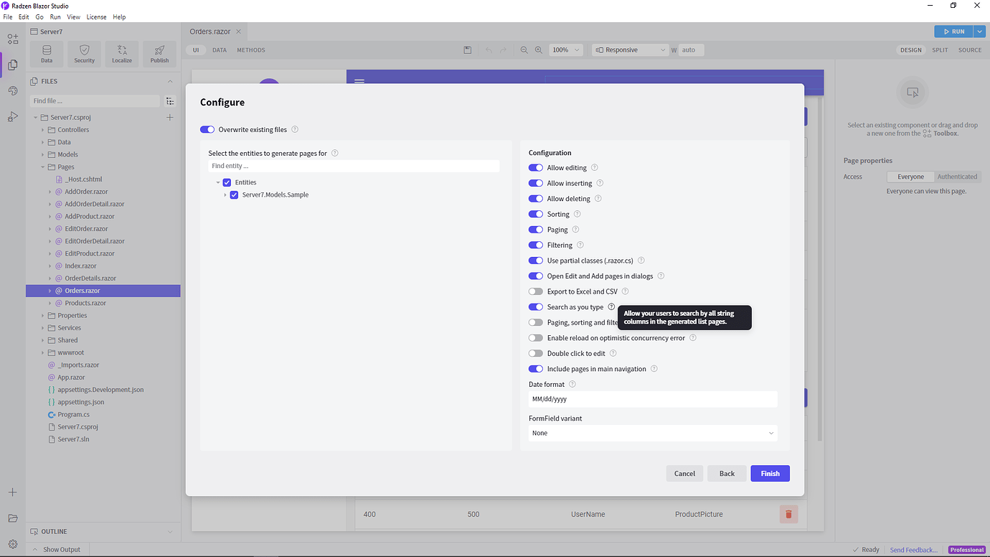
Task: Open the FormField variant dropdown
Action: click(652, 433)
